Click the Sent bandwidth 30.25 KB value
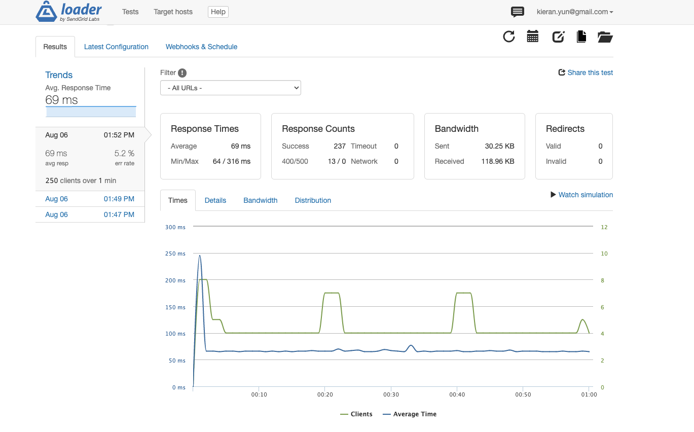Image resolution: width=694 pixels, height=432 pixels. pos(499,146)
